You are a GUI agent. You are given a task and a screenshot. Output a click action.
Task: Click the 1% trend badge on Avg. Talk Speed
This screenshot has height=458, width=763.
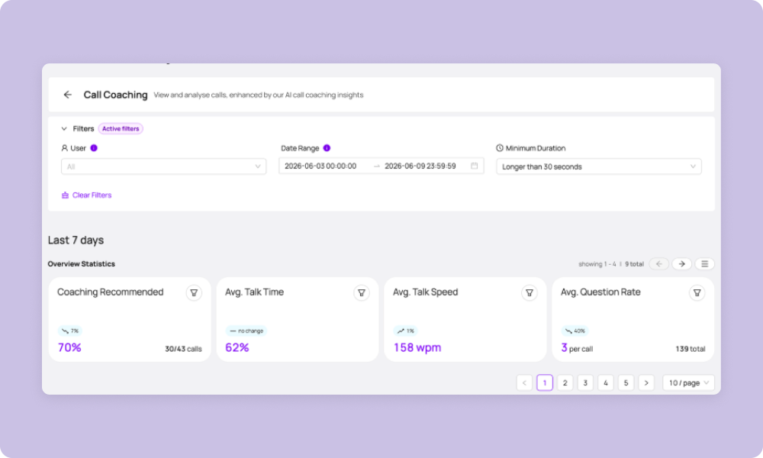pos(405,331)
